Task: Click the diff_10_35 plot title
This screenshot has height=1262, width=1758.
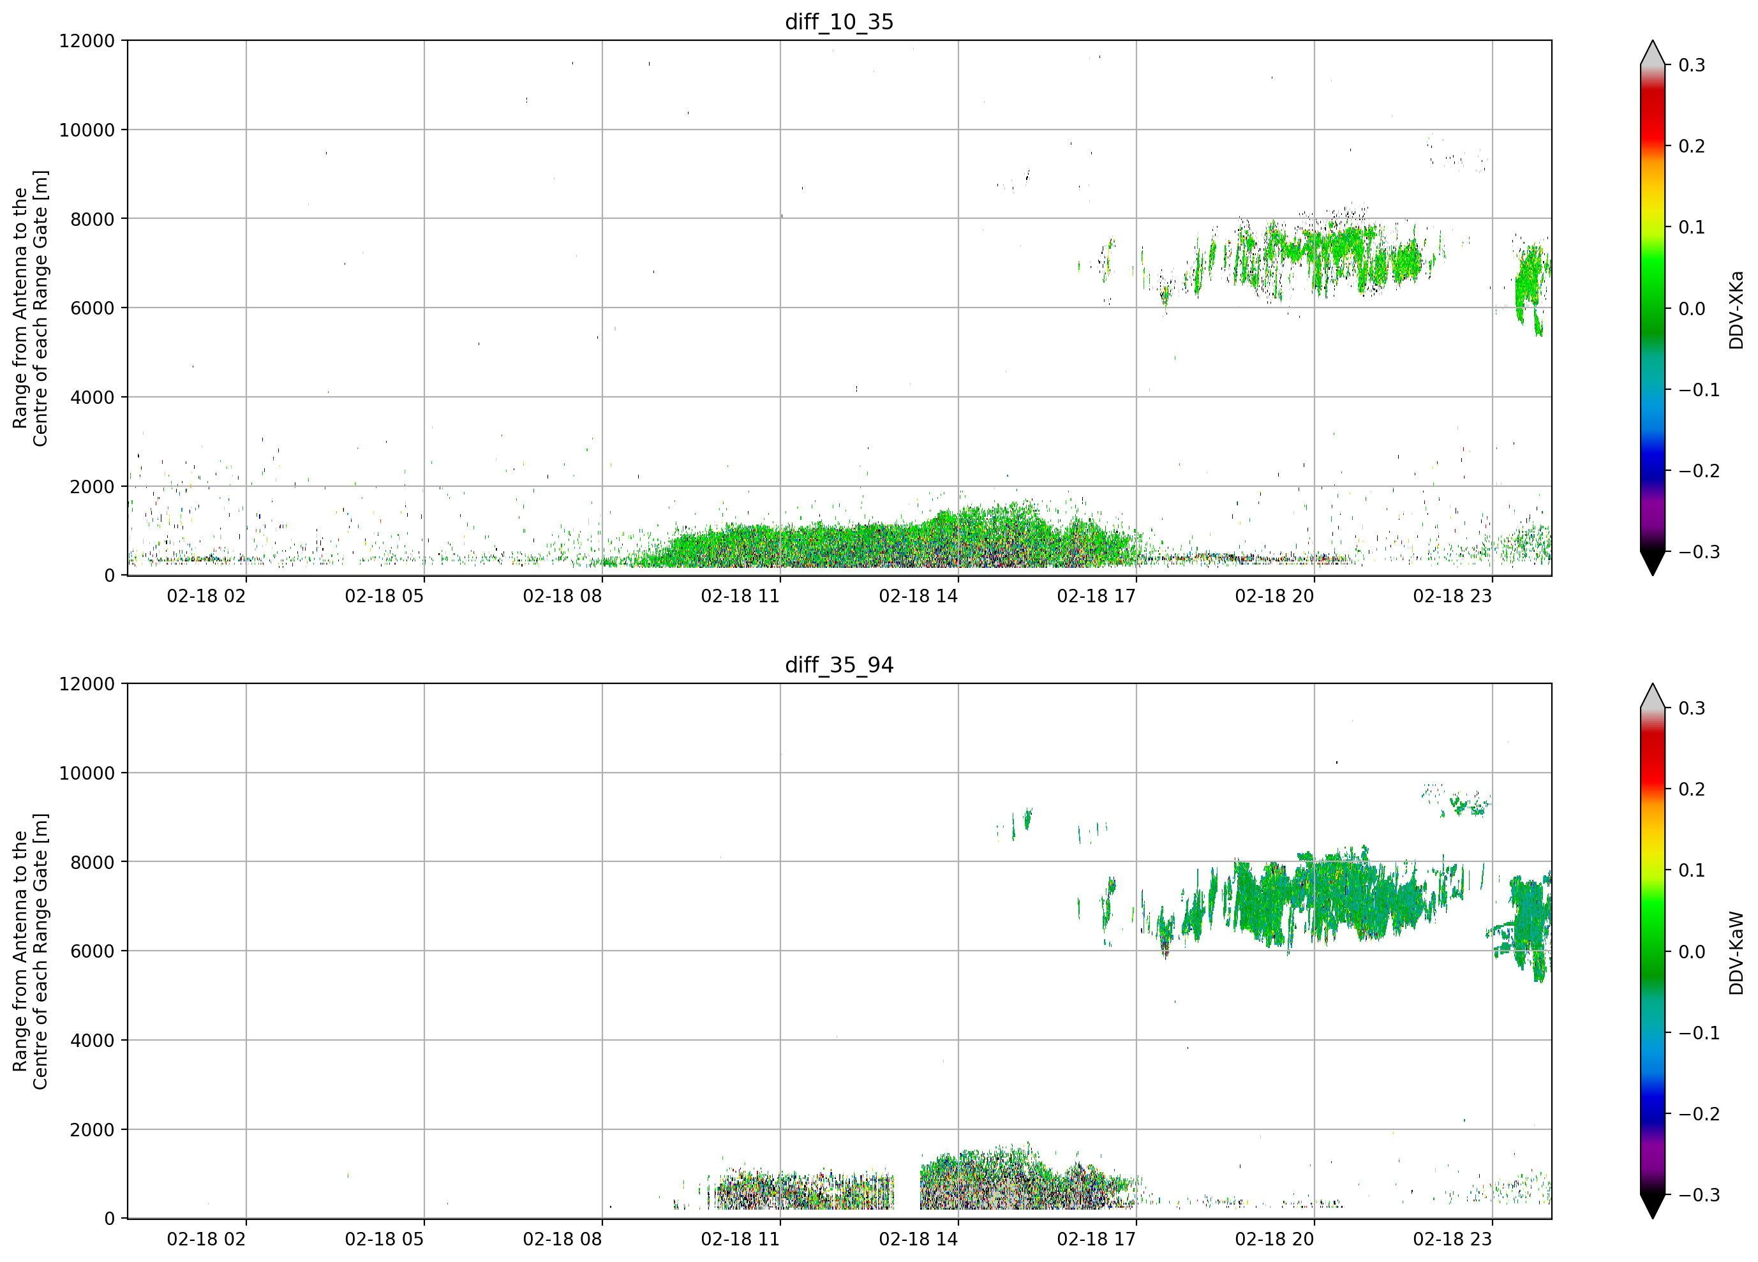Action: click(840, 22)
